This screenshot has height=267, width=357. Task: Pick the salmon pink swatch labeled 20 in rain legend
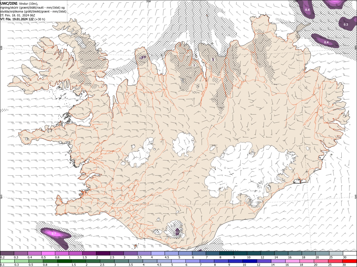point(321,261)
